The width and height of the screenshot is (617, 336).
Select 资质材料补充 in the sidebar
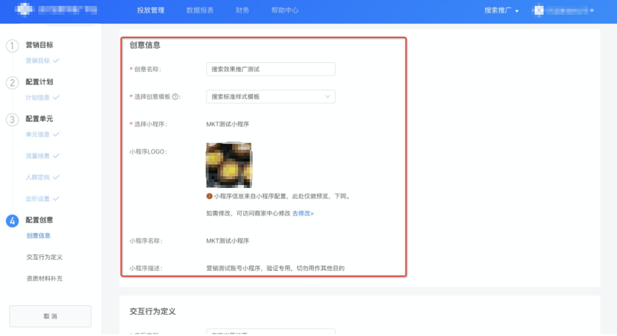pos(44,278)
